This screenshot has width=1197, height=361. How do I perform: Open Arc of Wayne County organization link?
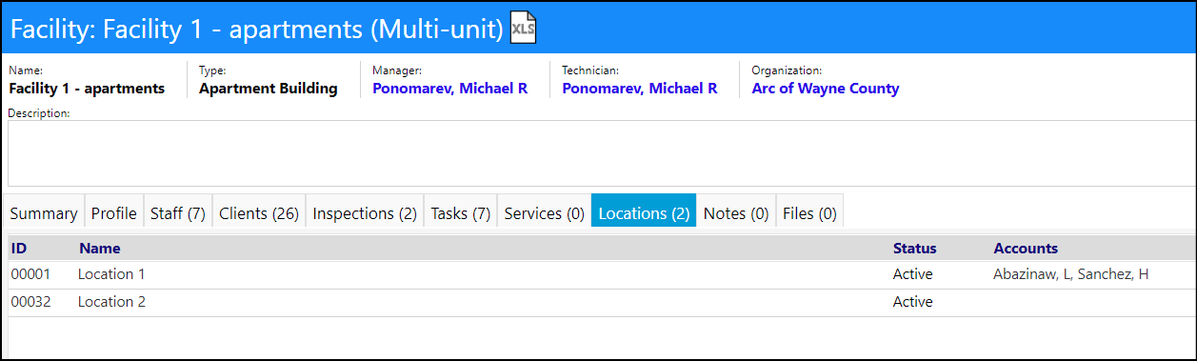(x=826, y=89)
